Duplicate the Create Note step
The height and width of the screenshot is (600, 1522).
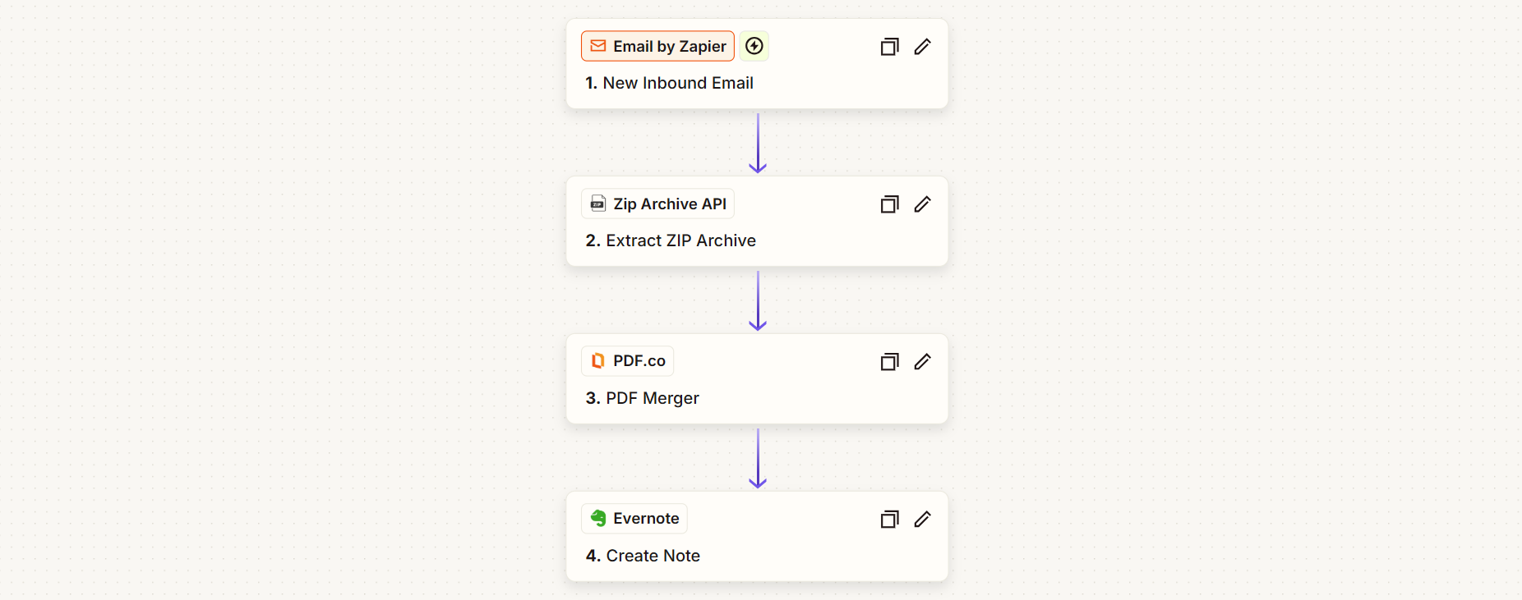(x=889, y=520)
